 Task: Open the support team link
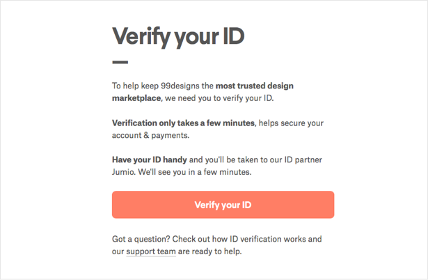[x=151, y=251]
